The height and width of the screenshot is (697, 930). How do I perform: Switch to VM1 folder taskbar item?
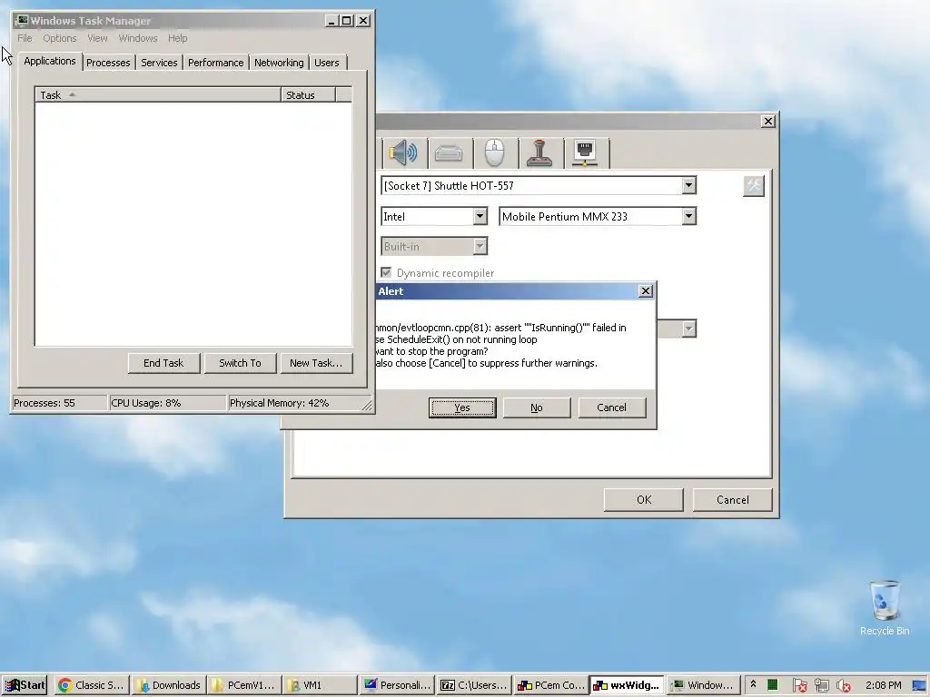(321, 685)
